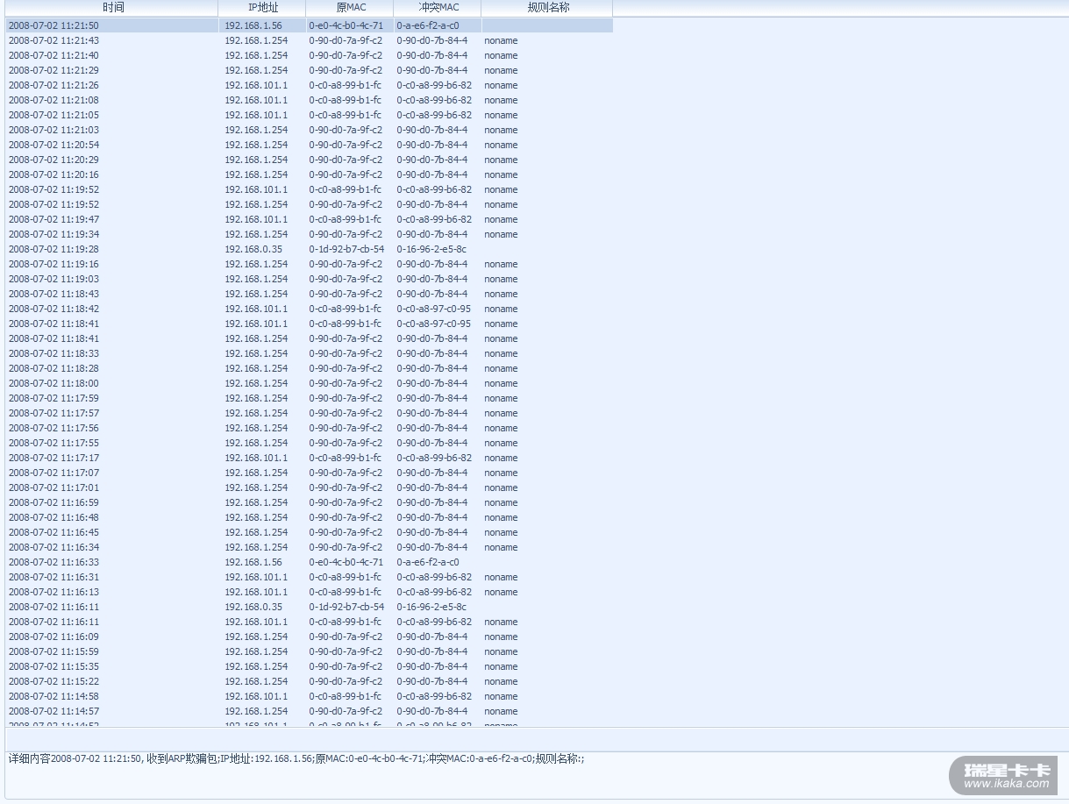Screen dimensions: 1069x804
Task: Pick the log row at 11:21:40
Action: [x=310, y=55]
